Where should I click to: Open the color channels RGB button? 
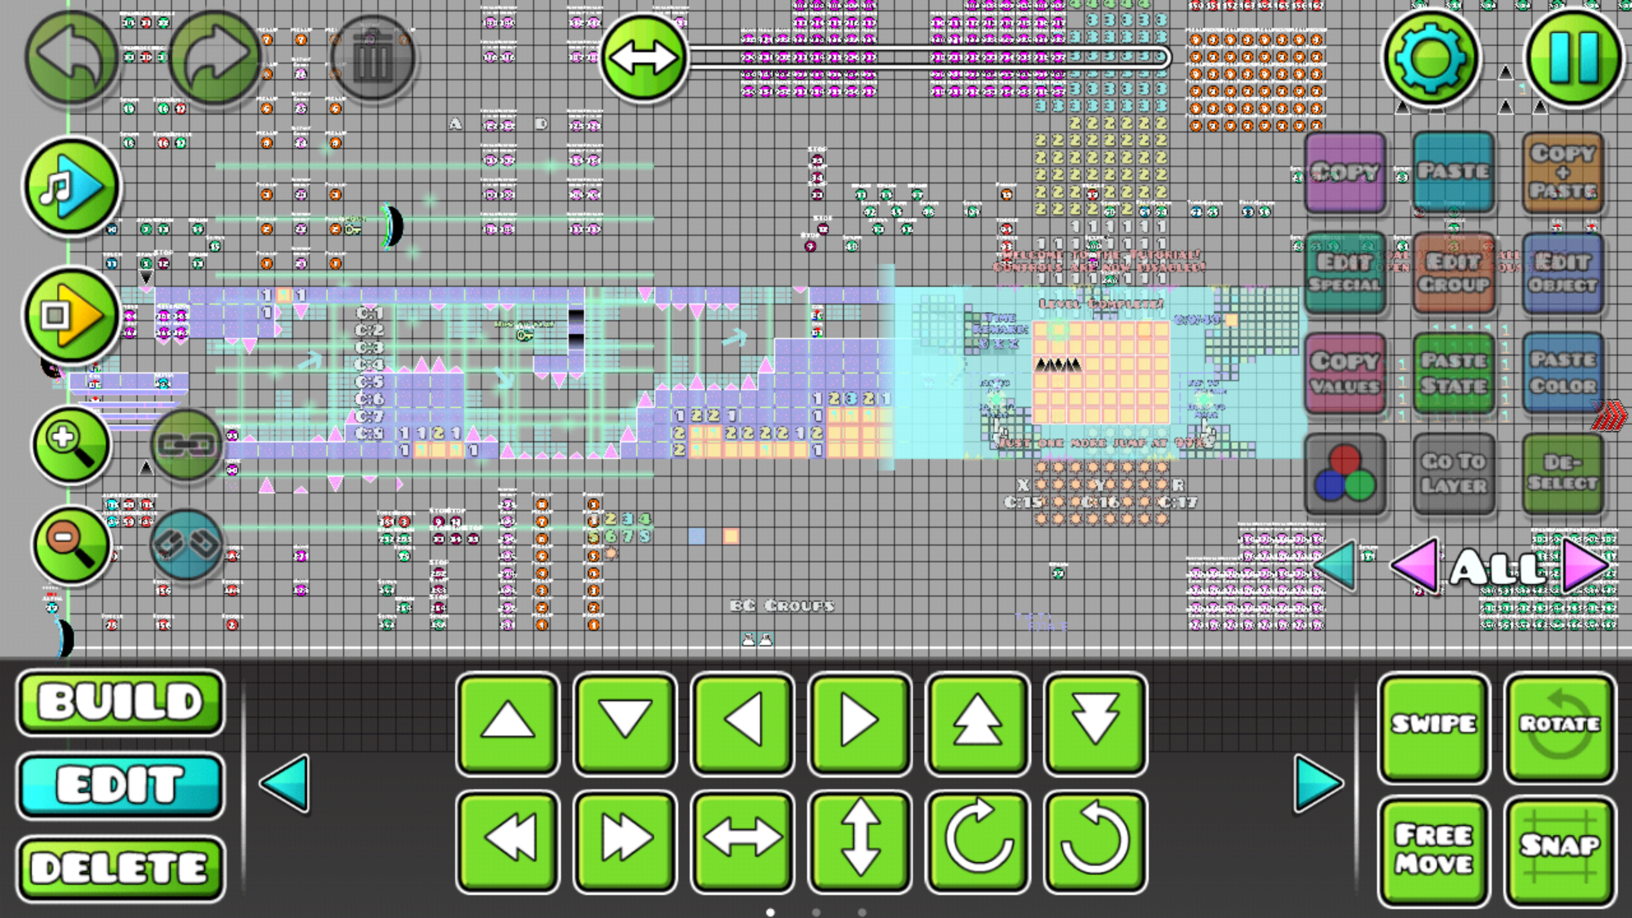(x=1345, y=474)
